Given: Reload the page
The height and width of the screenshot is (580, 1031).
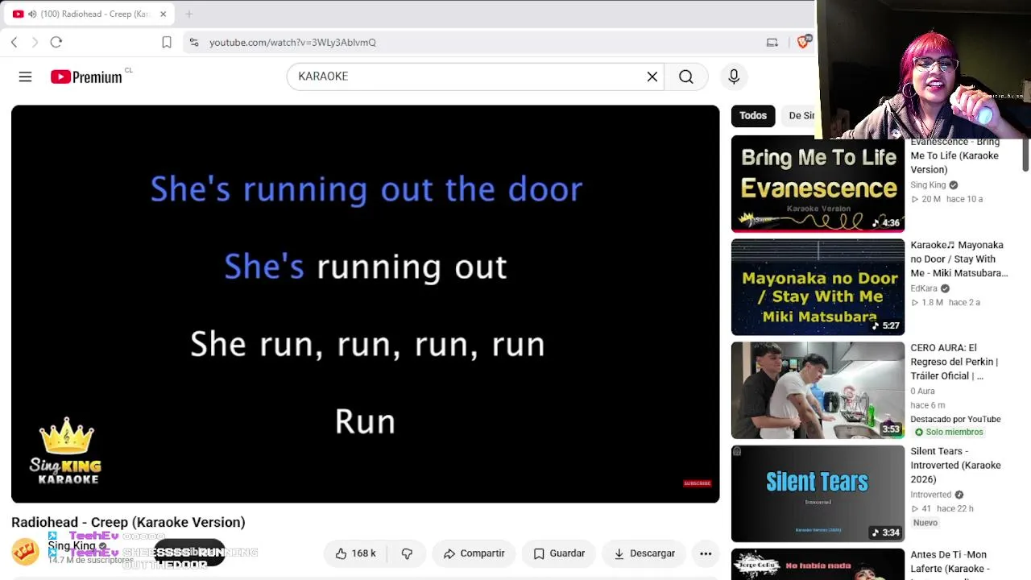Looking at the screenshot, I should (x=56, y=42).
